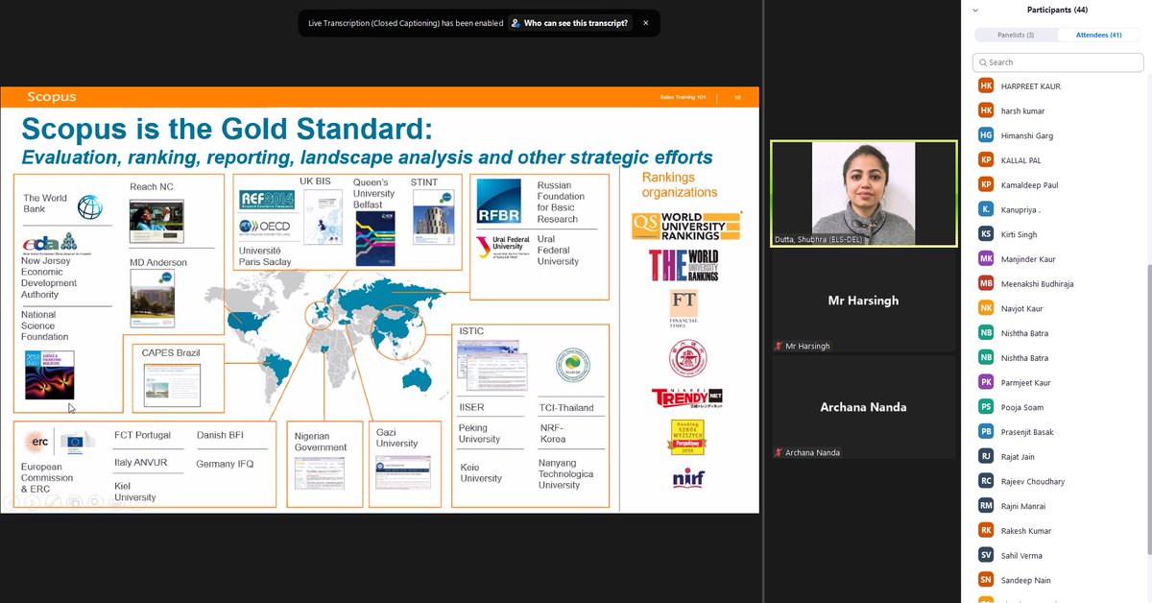The width and height of the screenshot is (1152, 603).
Task: Click the 'Nigerian Government' label on the slide
Action: [321, 442]
